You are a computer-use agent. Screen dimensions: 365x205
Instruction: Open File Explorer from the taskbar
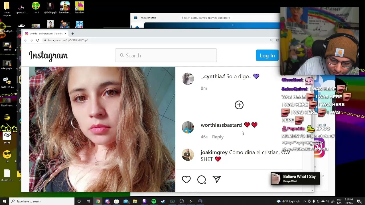tap(135, 201)
